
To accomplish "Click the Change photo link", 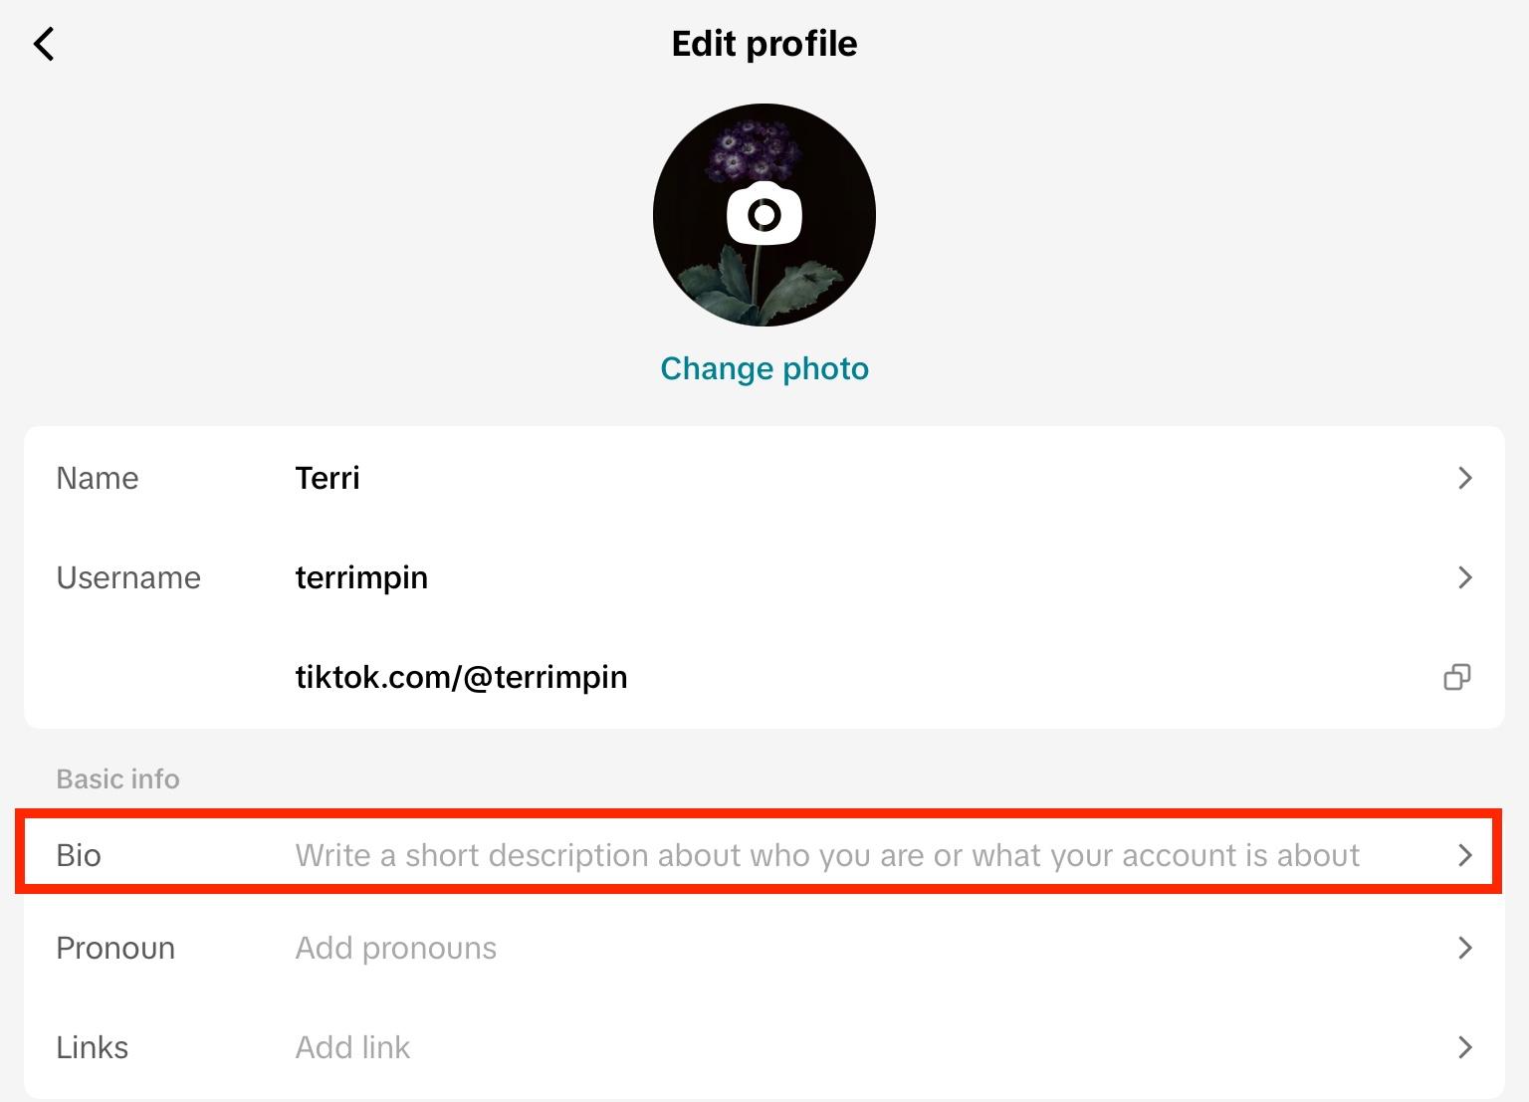I will point(764,368).
